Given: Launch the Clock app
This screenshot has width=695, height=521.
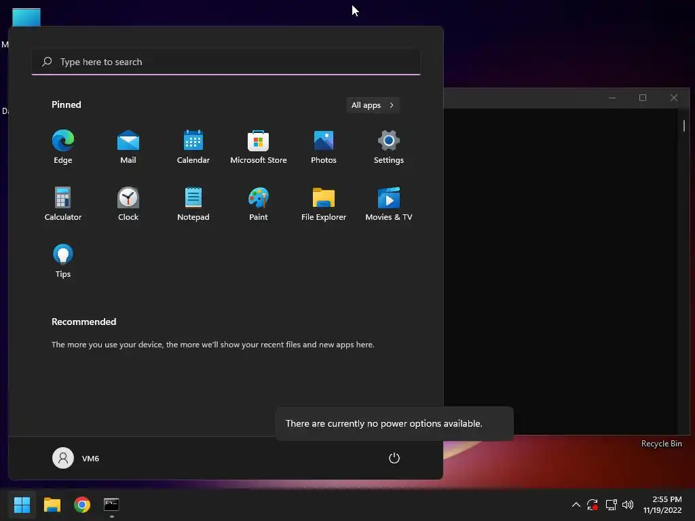Looking at the screenshot, I should 128,204.
